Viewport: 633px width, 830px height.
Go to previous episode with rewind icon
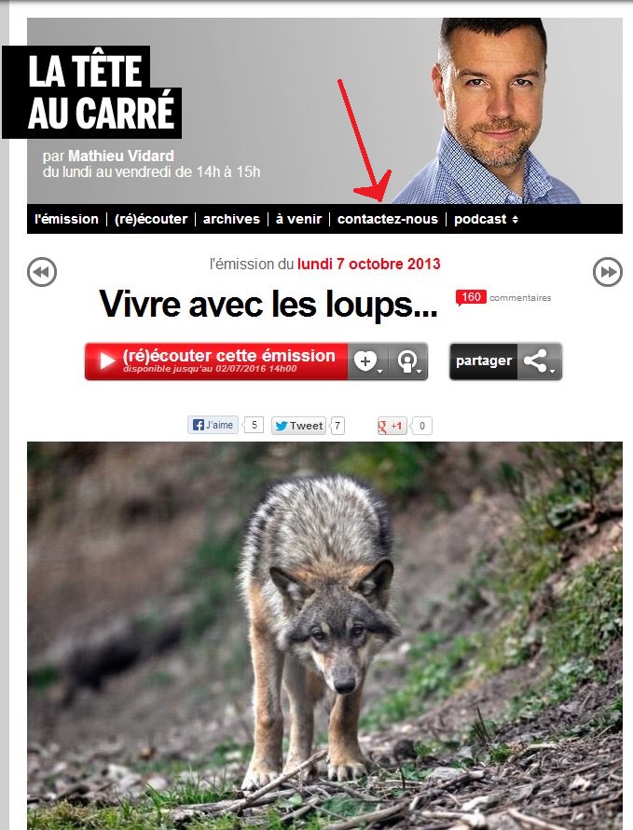click(x=42, y=272)
